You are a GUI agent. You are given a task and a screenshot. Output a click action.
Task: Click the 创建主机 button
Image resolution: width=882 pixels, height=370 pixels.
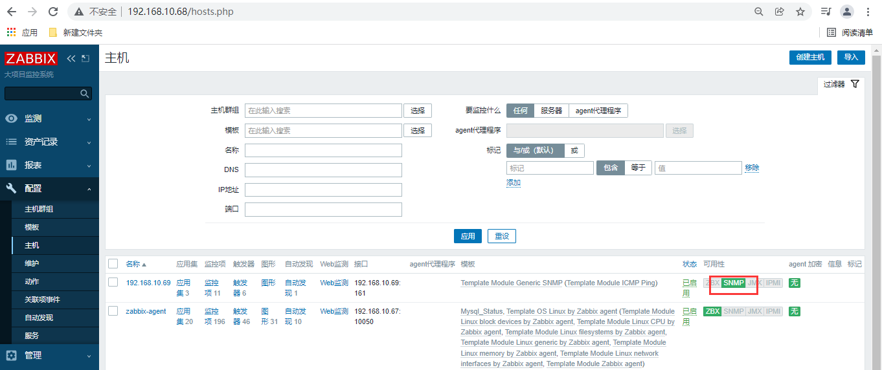(810, 57)
